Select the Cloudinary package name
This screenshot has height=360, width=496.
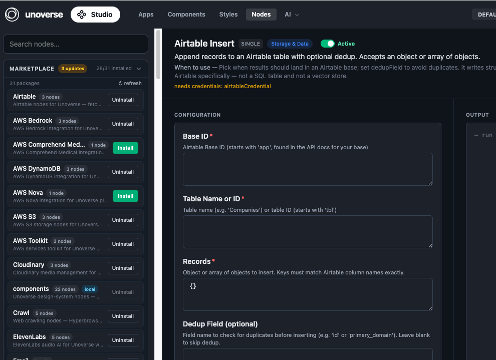click(x=29, y=264)
